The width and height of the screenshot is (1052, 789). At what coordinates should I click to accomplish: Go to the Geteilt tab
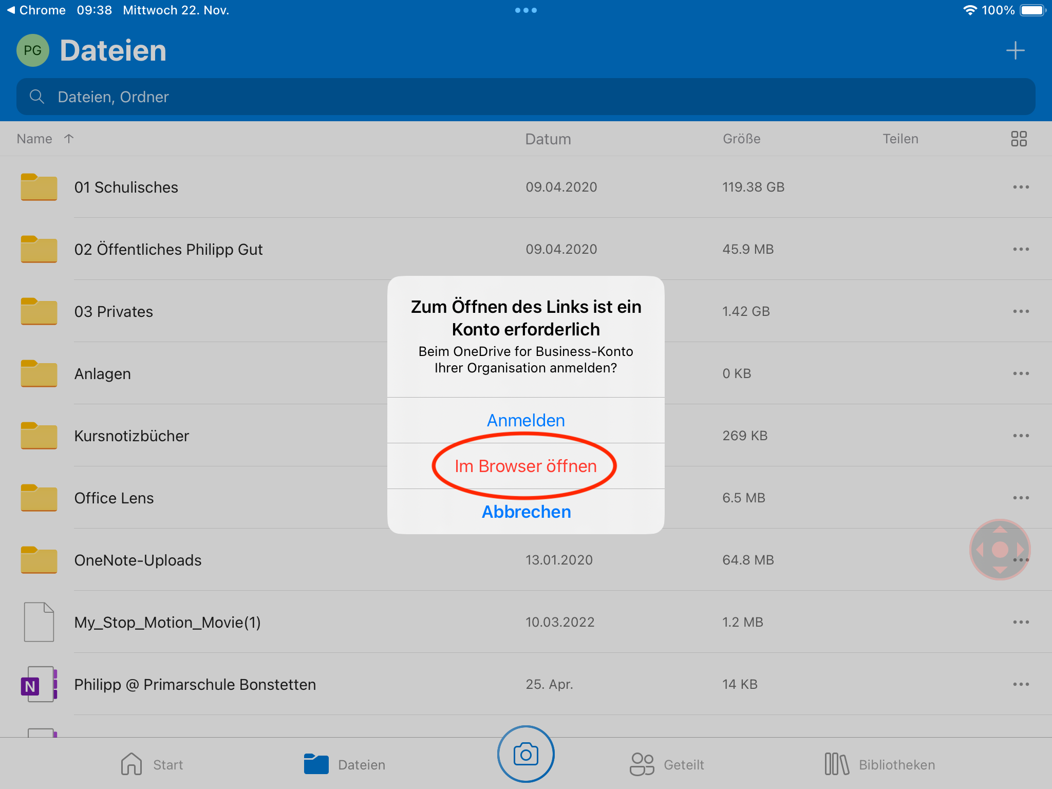667,765
